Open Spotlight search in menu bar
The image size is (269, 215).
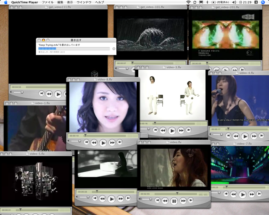[x=263, y=2]
